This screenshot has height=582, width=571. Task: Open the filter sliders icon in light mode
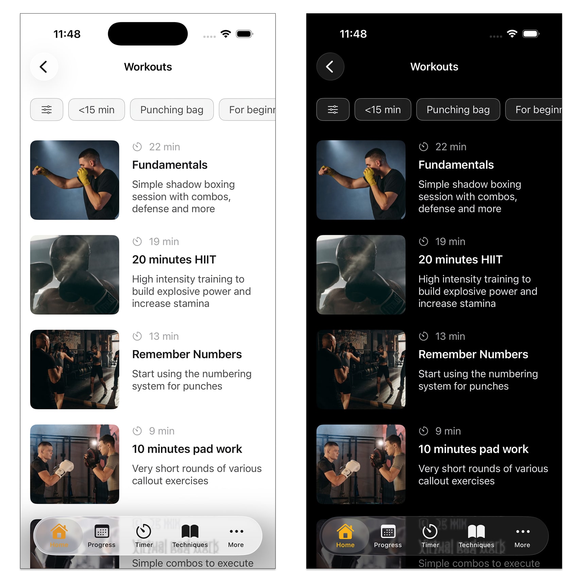tap(47, 110)
